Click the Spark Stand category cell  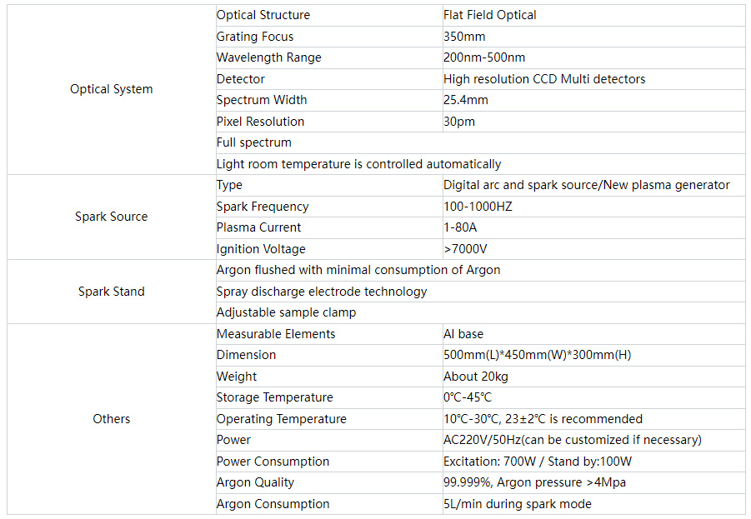point(111,292)
